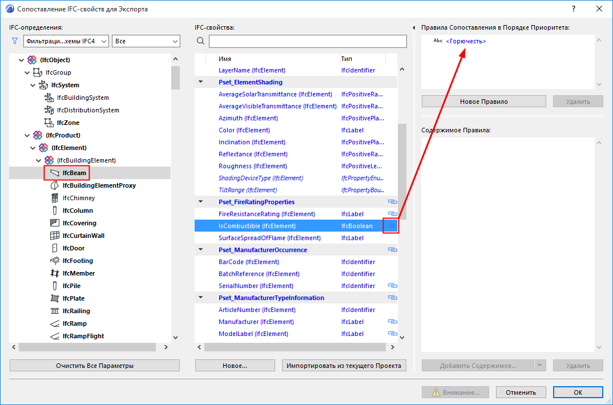Image resolution: width=613 pixels, height=405 pixels.
Task: Click mapping link icon for SerialNumber row
Action: [392, 285]
